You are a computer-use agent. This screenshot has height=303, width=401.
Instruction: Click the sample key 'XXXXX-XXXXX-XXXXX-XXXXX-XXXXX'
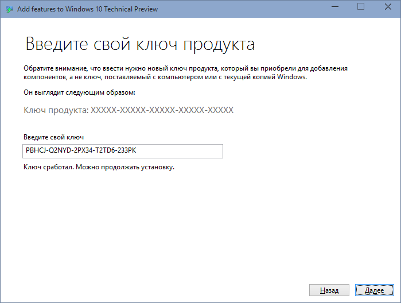pos(162,110)
